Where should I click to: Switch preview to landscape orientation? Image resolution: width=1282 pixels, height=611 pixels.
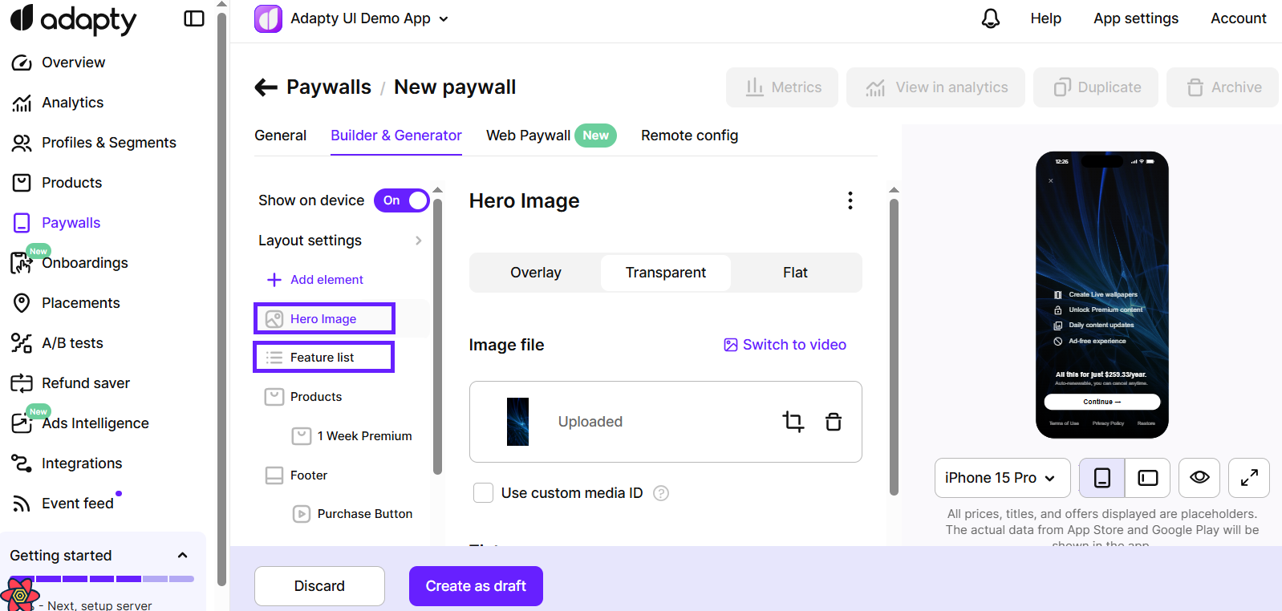1147,478
